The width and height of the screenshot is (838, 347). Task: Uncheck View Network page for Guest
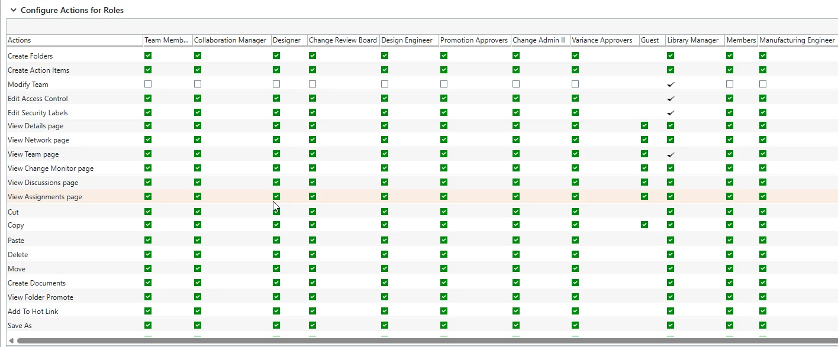coord(644,140)
